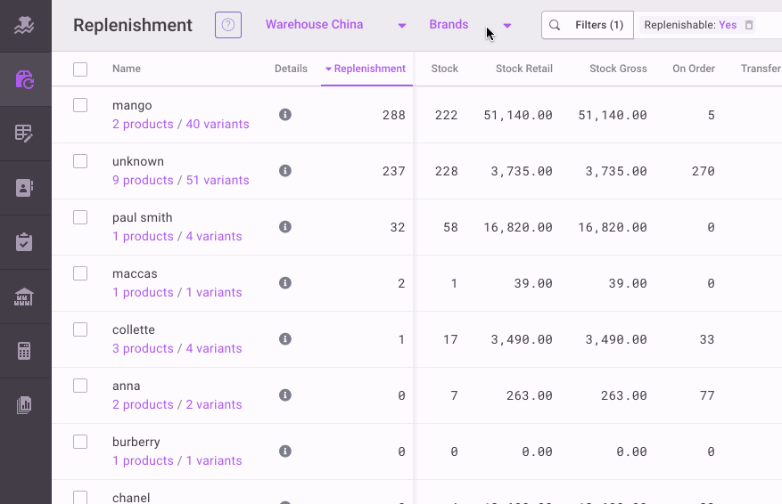Open the table edit sidebar icon
Viewport: 782px width, 504px height.
(25, 134)
